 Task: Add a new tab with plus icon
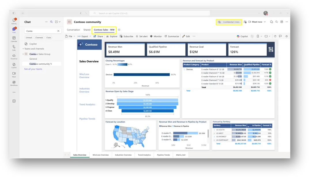pyautogui.click(x=119, y=30)
